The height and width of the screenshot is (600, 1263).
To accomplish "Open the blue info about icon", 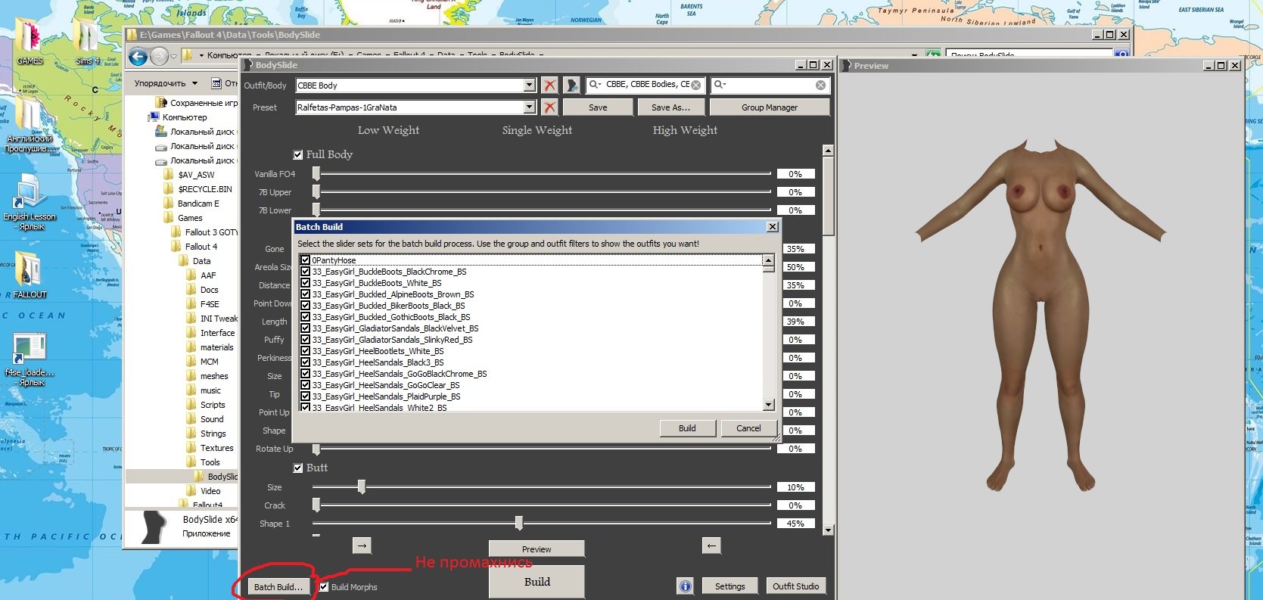I will (x=685, y=586).
